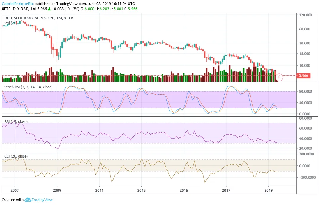This screenshot has width=320, height=205.
Task: Click the 2009 label on time axis
Action: (57, 190)
